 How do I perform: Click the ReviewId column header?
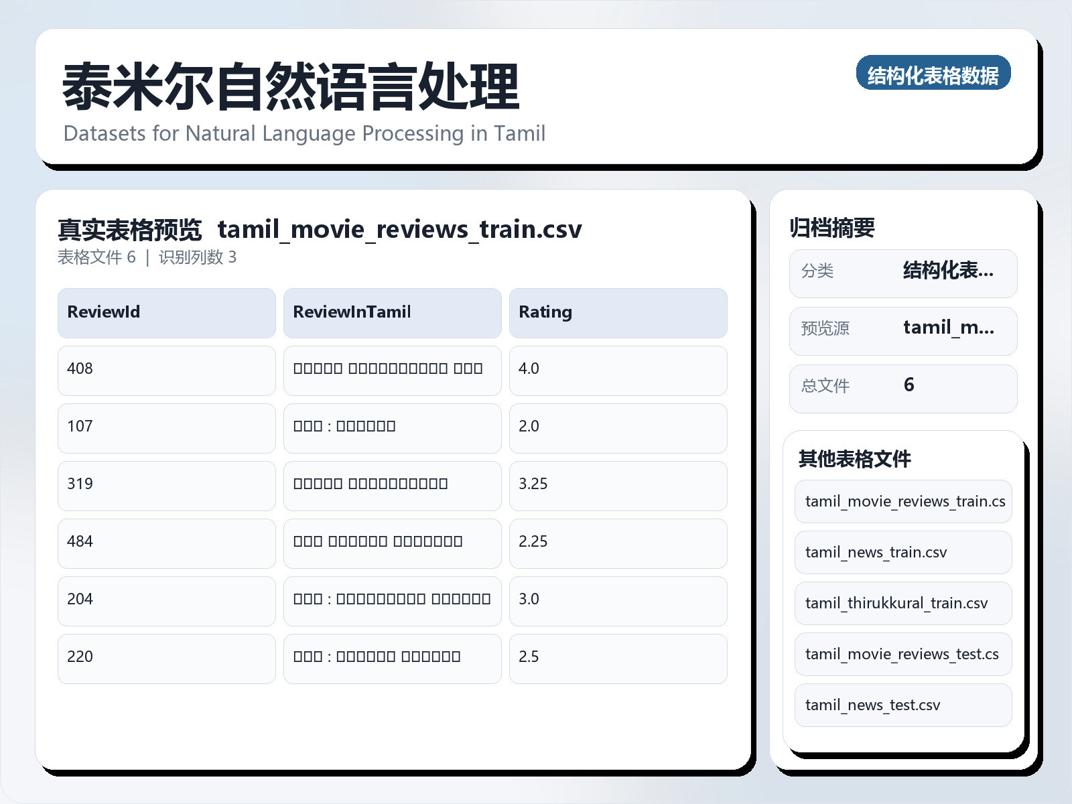166,312
